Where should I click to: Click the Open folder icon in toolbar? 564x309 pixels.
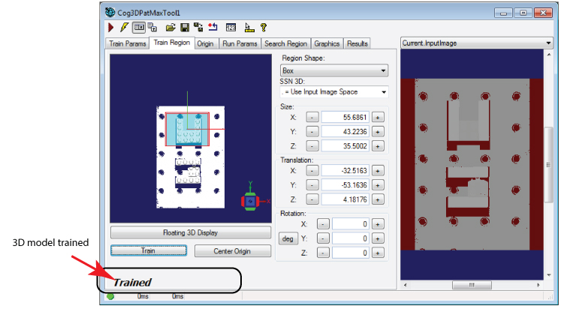[170, 28]
